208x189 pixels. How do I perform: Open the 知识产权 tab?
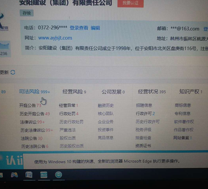coord(191,92)
